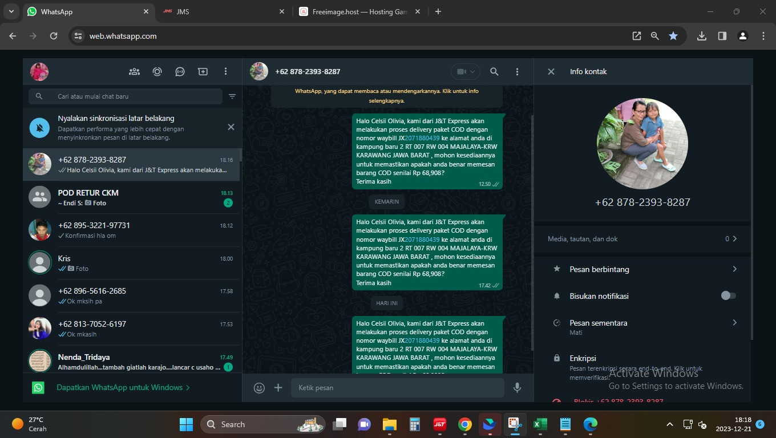Open the sidebar three-dot menu
The height and width of the screenshot is (438, 776).
(225, 71)
